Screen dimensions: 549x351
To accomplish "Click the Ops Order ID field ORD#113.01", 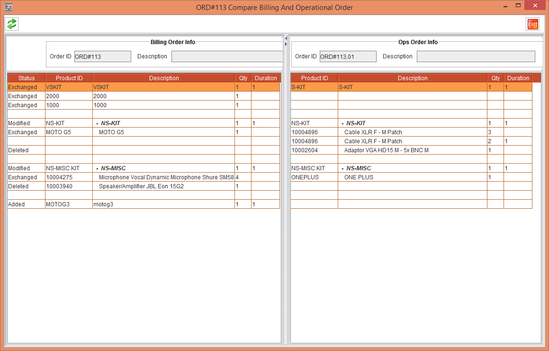I will pos(348,56).
